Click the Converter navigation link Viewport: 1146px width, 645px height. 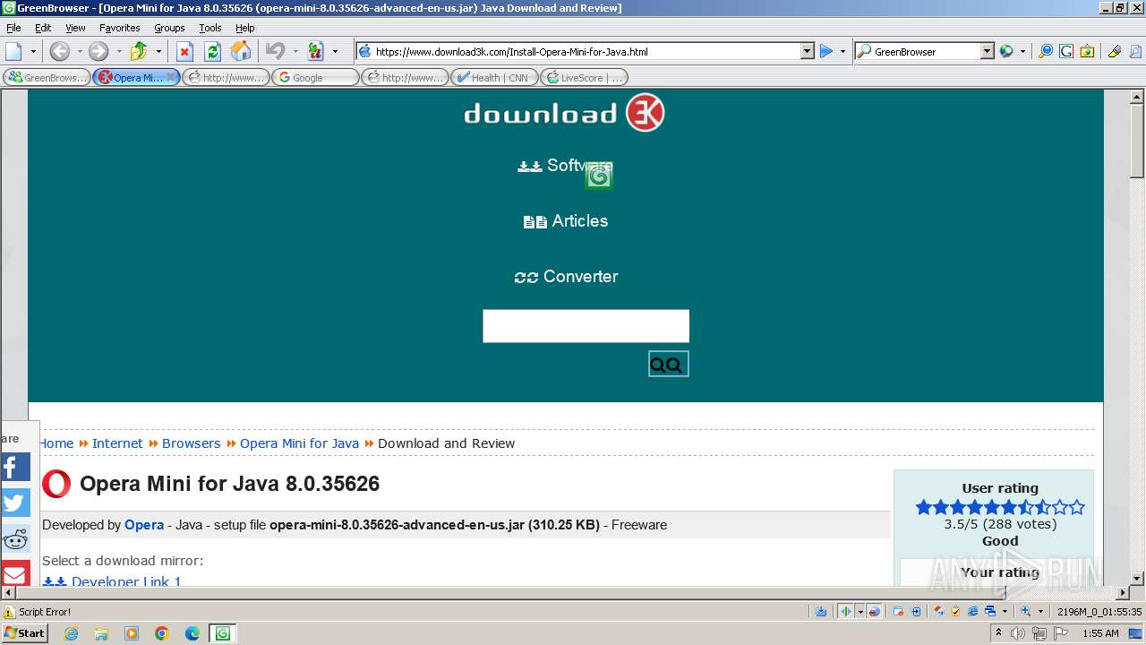[x=566, y=277]
